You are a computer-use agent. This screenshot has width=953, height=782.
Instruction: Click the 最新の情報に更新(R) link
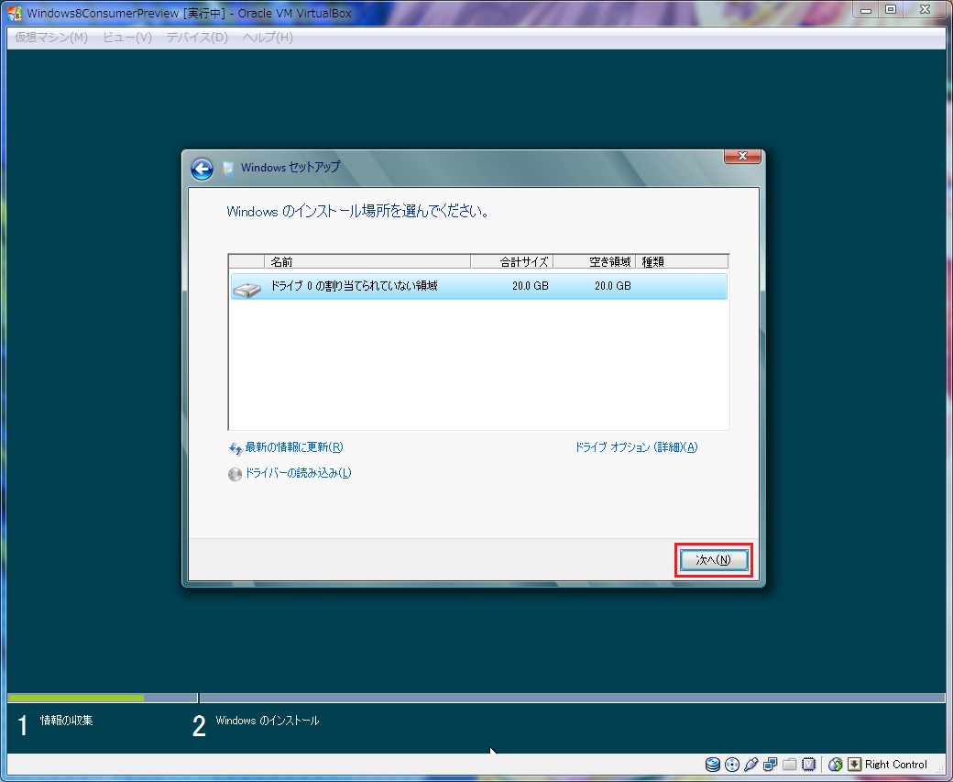coord(293,447)
